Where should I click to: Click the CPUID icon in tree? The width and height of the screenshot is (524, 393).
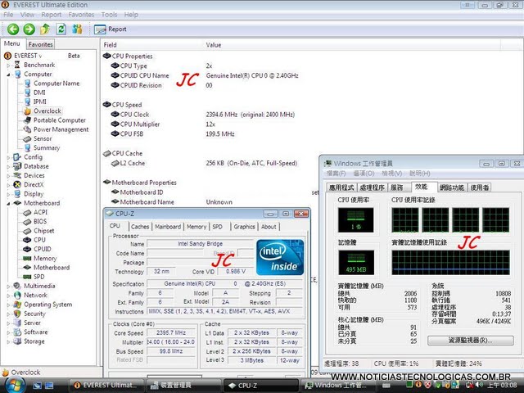(x=27, y=249)
